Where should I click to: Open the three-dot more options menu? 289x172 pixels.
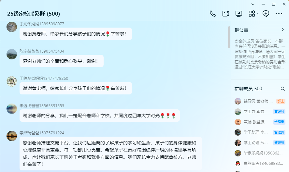click(x=279, y=14)
